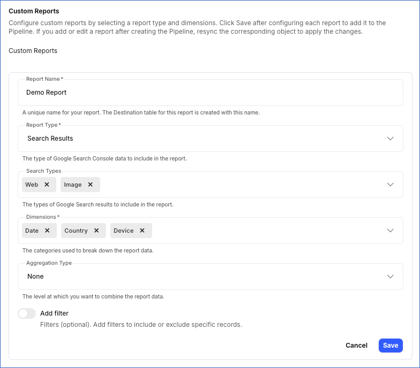
Task: Enable the Add filter toggle
Action: pyautogui.click(x=27, y=313)
